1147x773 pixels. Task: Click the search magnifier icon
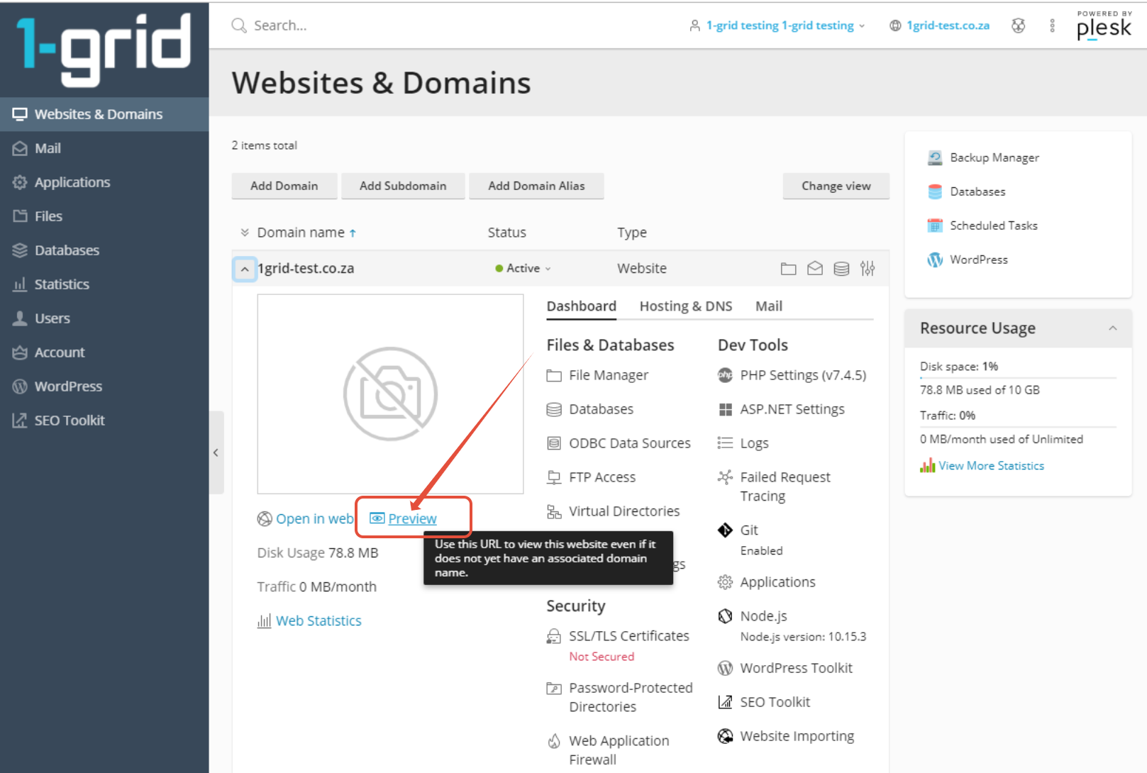239,26
